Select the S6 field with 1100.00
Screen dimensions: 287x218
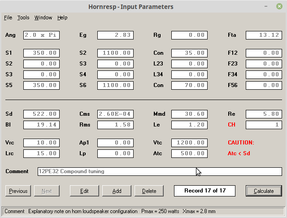[x=116, y=85]
